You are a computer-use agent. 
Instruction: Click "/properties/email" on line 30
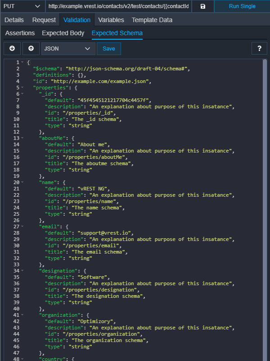click(x=91, y=245)
